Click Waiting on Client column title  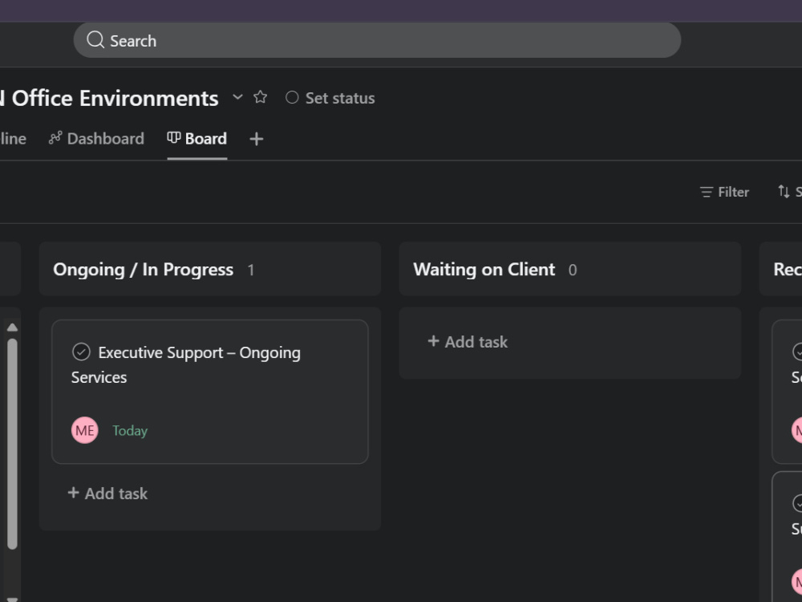(484, 269)
